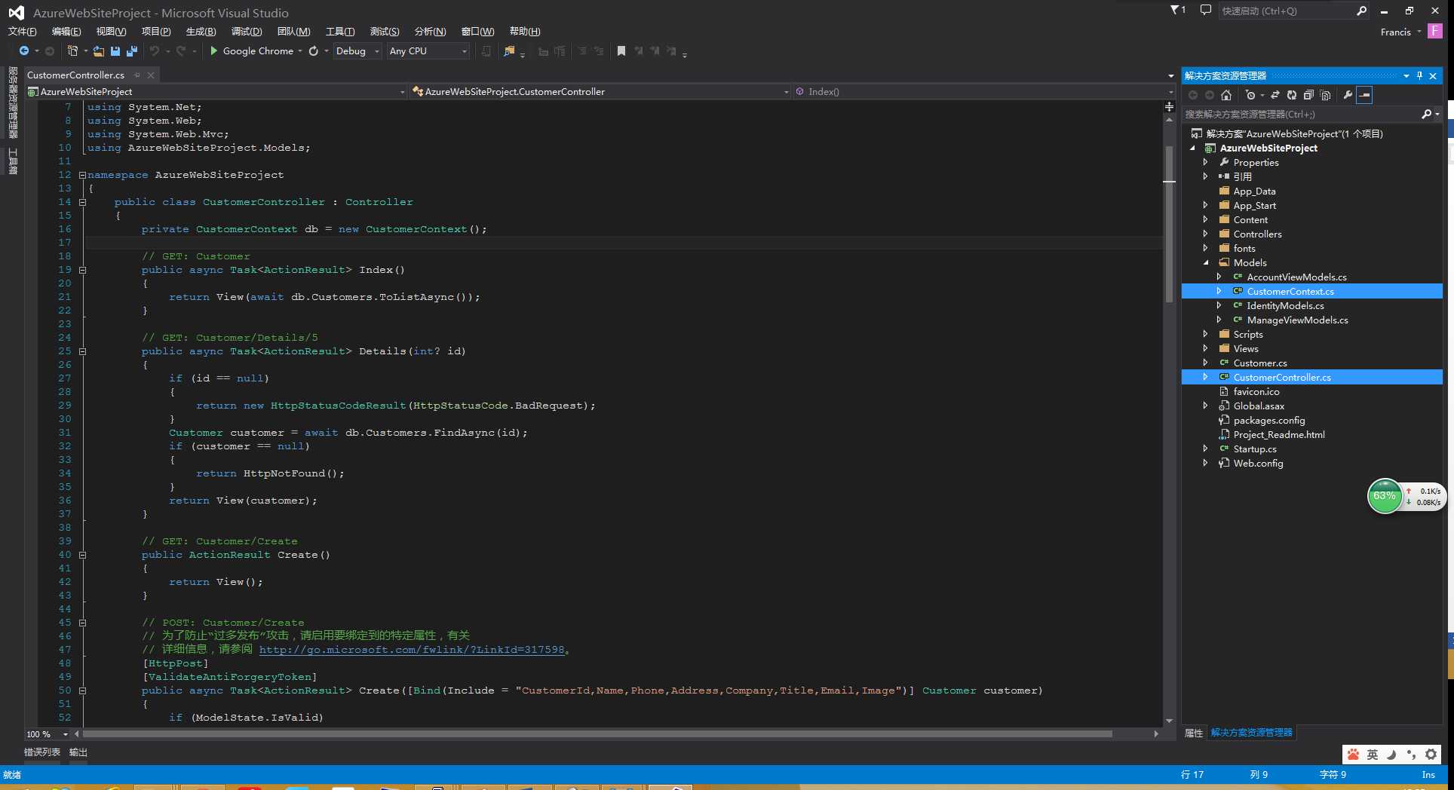Image resolution: width=1454 pixels, height=790 pixels.
Task: Click Solution Explorer Refresh icon
Action: [x=1292, y=95]
